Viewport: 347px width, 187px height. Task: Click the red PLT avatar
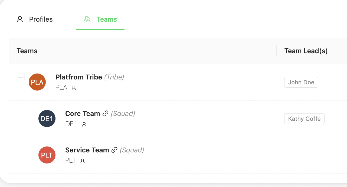[47, 155]
